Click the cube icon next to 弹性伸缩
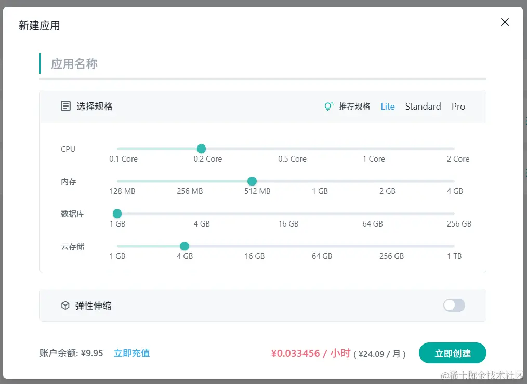This screenshot has height=384, width=527. 65,306
